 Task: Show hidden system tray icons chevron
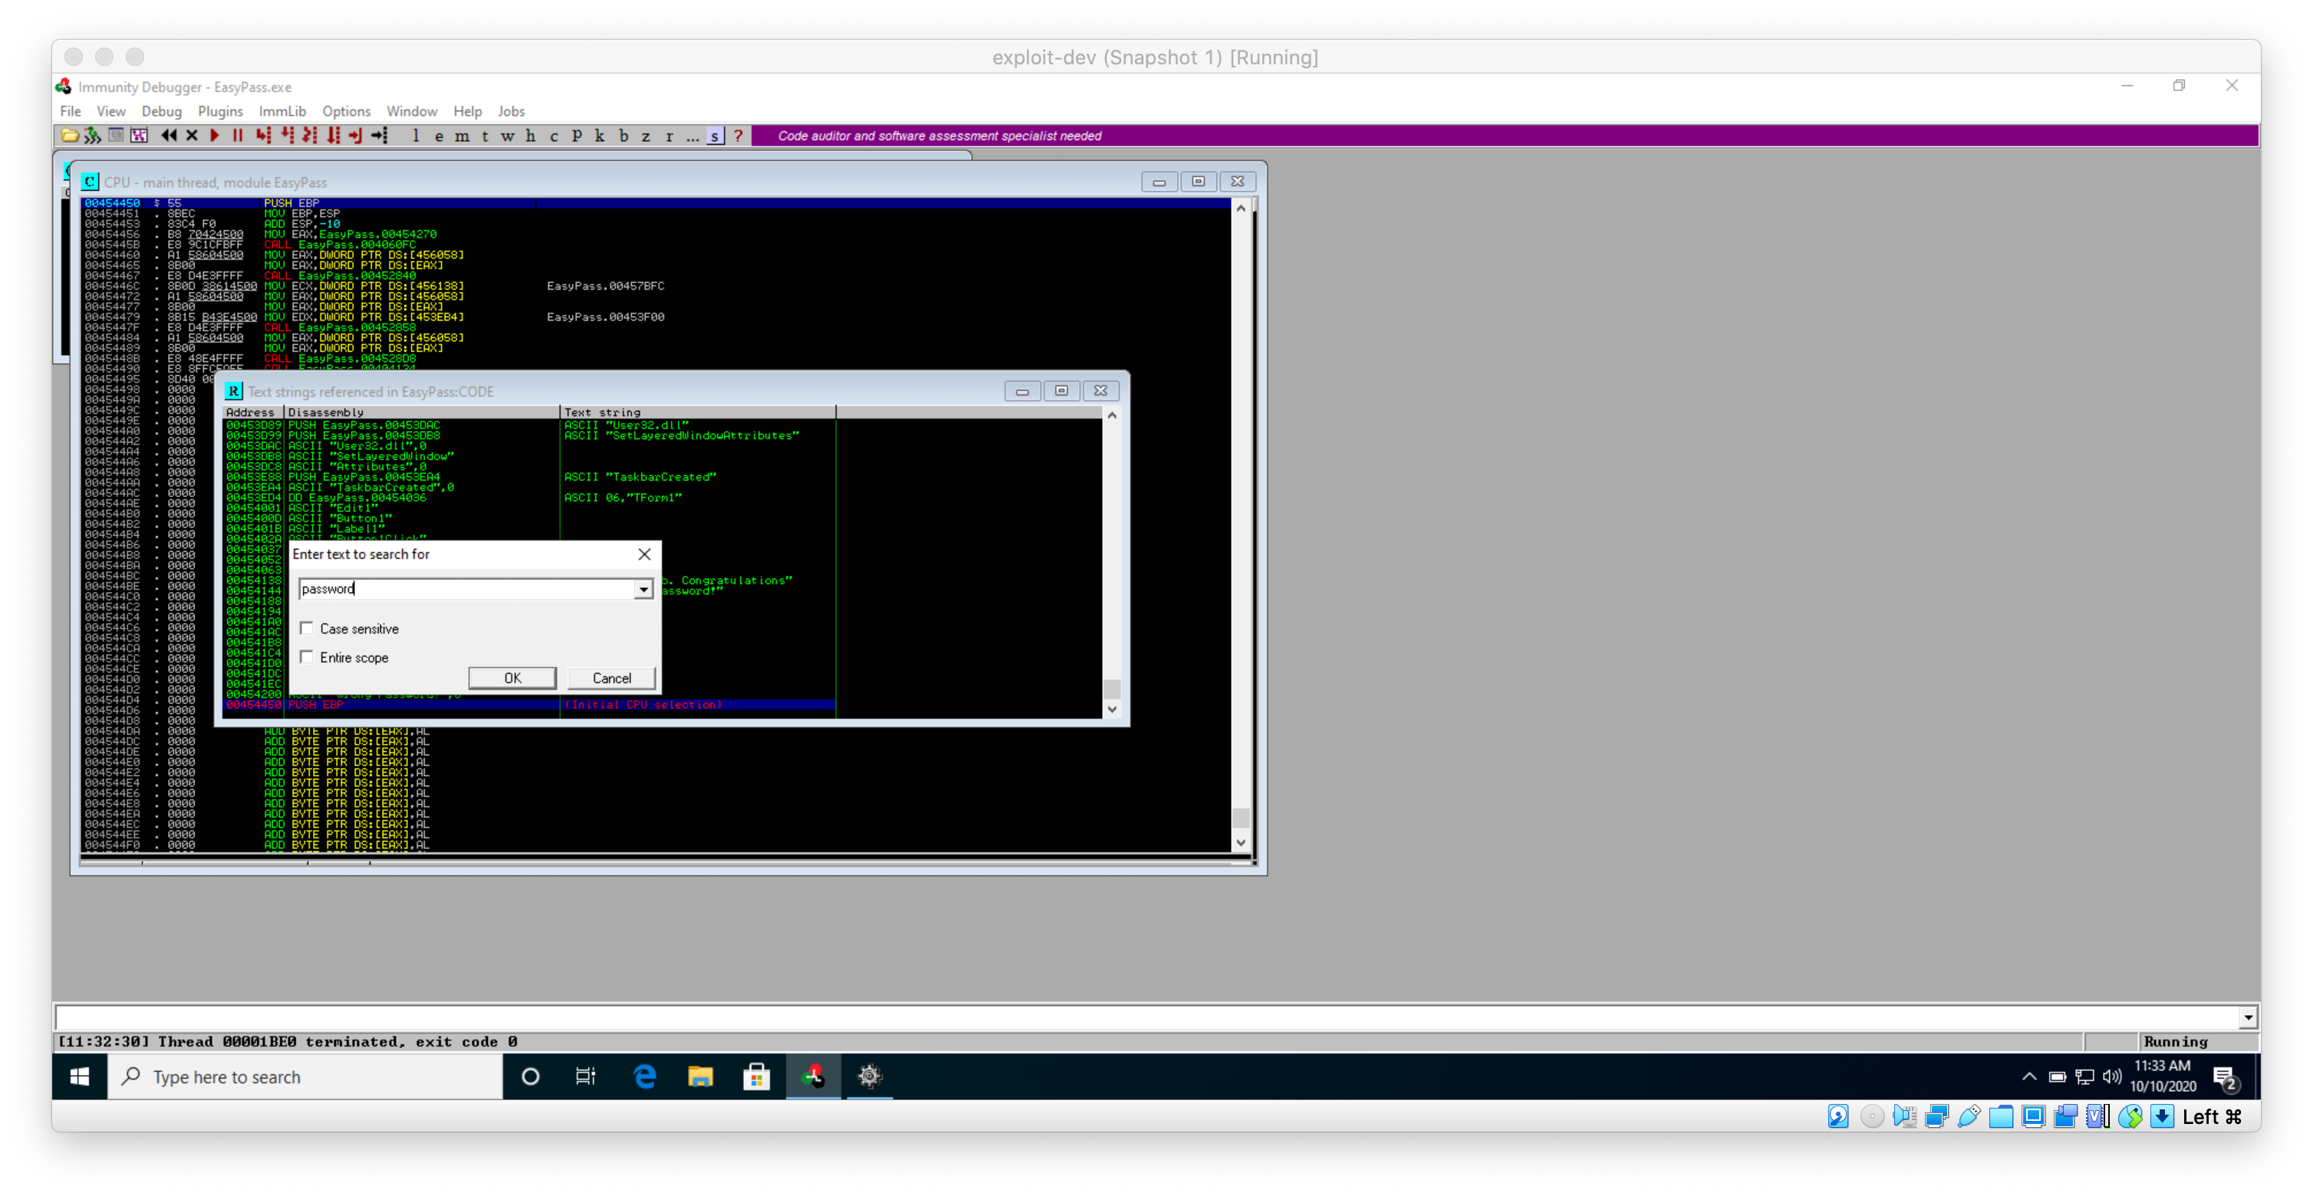pos(2028,1076)
